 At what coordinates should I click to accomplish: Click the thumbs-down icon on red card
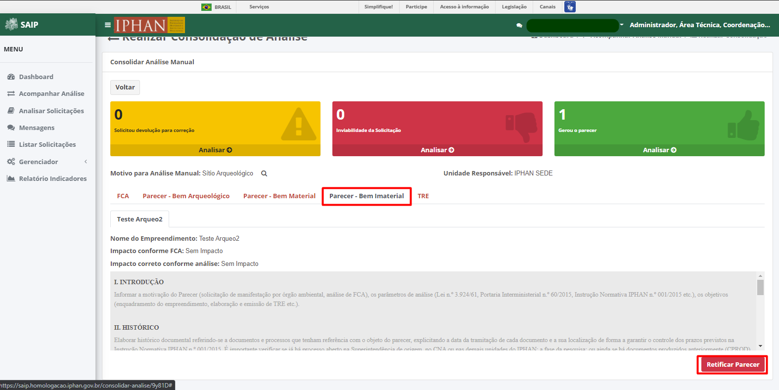coord(521,127)
